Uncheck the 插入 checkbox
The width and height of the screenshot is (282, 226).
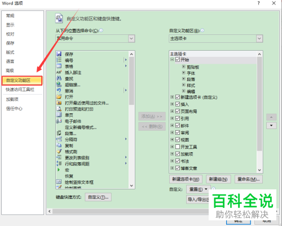click(178, 104)
